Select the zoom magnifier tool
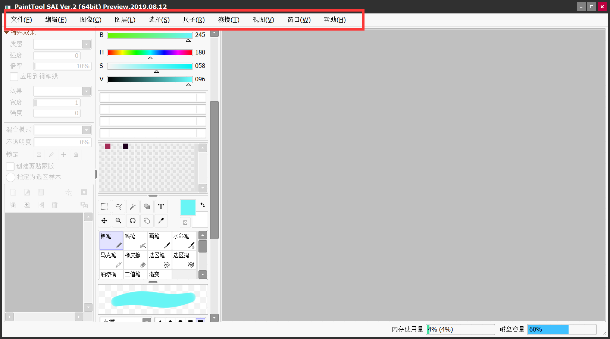The image size is (610, 339). click(119, 221)
